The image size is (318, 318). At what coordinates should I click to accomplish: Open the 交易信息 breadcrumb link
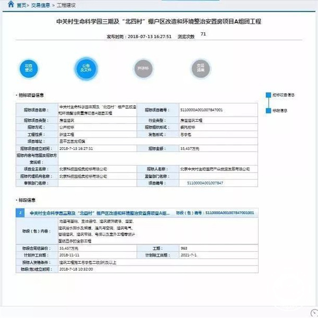point(41,5)
